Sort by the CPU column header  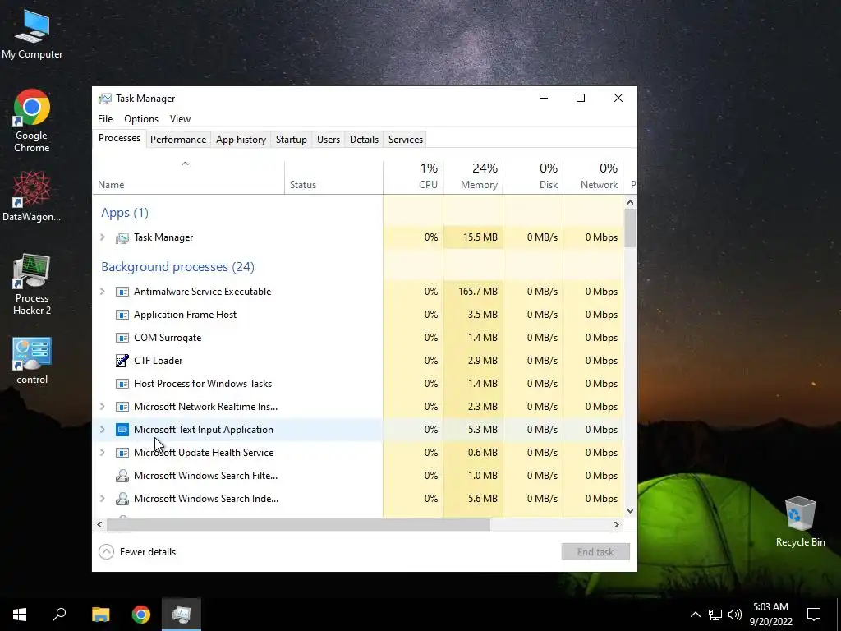point(413,177)
